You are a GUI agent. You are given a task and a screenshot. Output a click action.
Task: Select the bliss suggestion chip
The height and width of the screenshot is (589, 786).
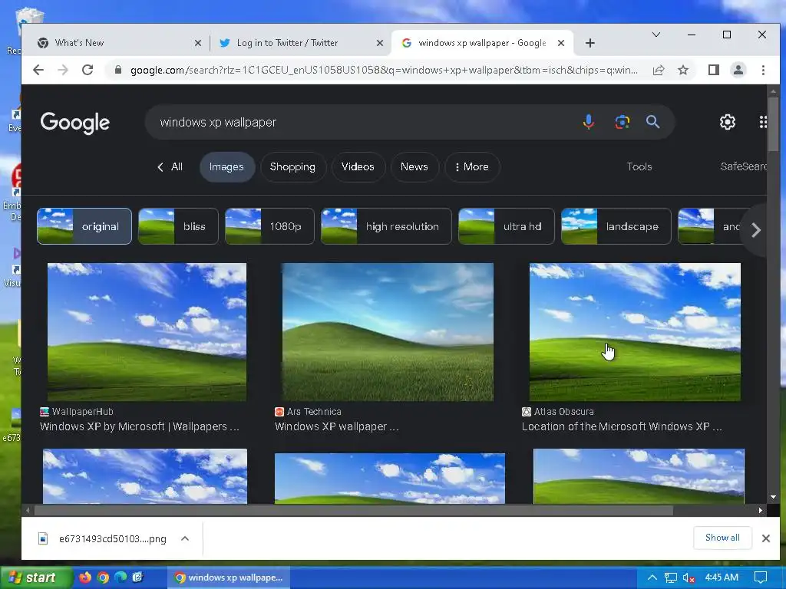click(178, 226)
